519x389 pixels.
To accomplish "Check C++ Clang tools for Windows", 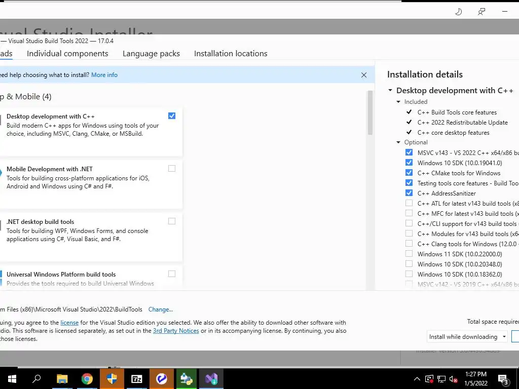I will (x=409, y=244).
